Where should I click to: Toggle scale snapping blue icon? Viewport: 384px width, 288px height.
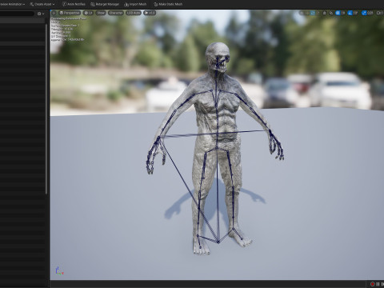pos(364,13)
